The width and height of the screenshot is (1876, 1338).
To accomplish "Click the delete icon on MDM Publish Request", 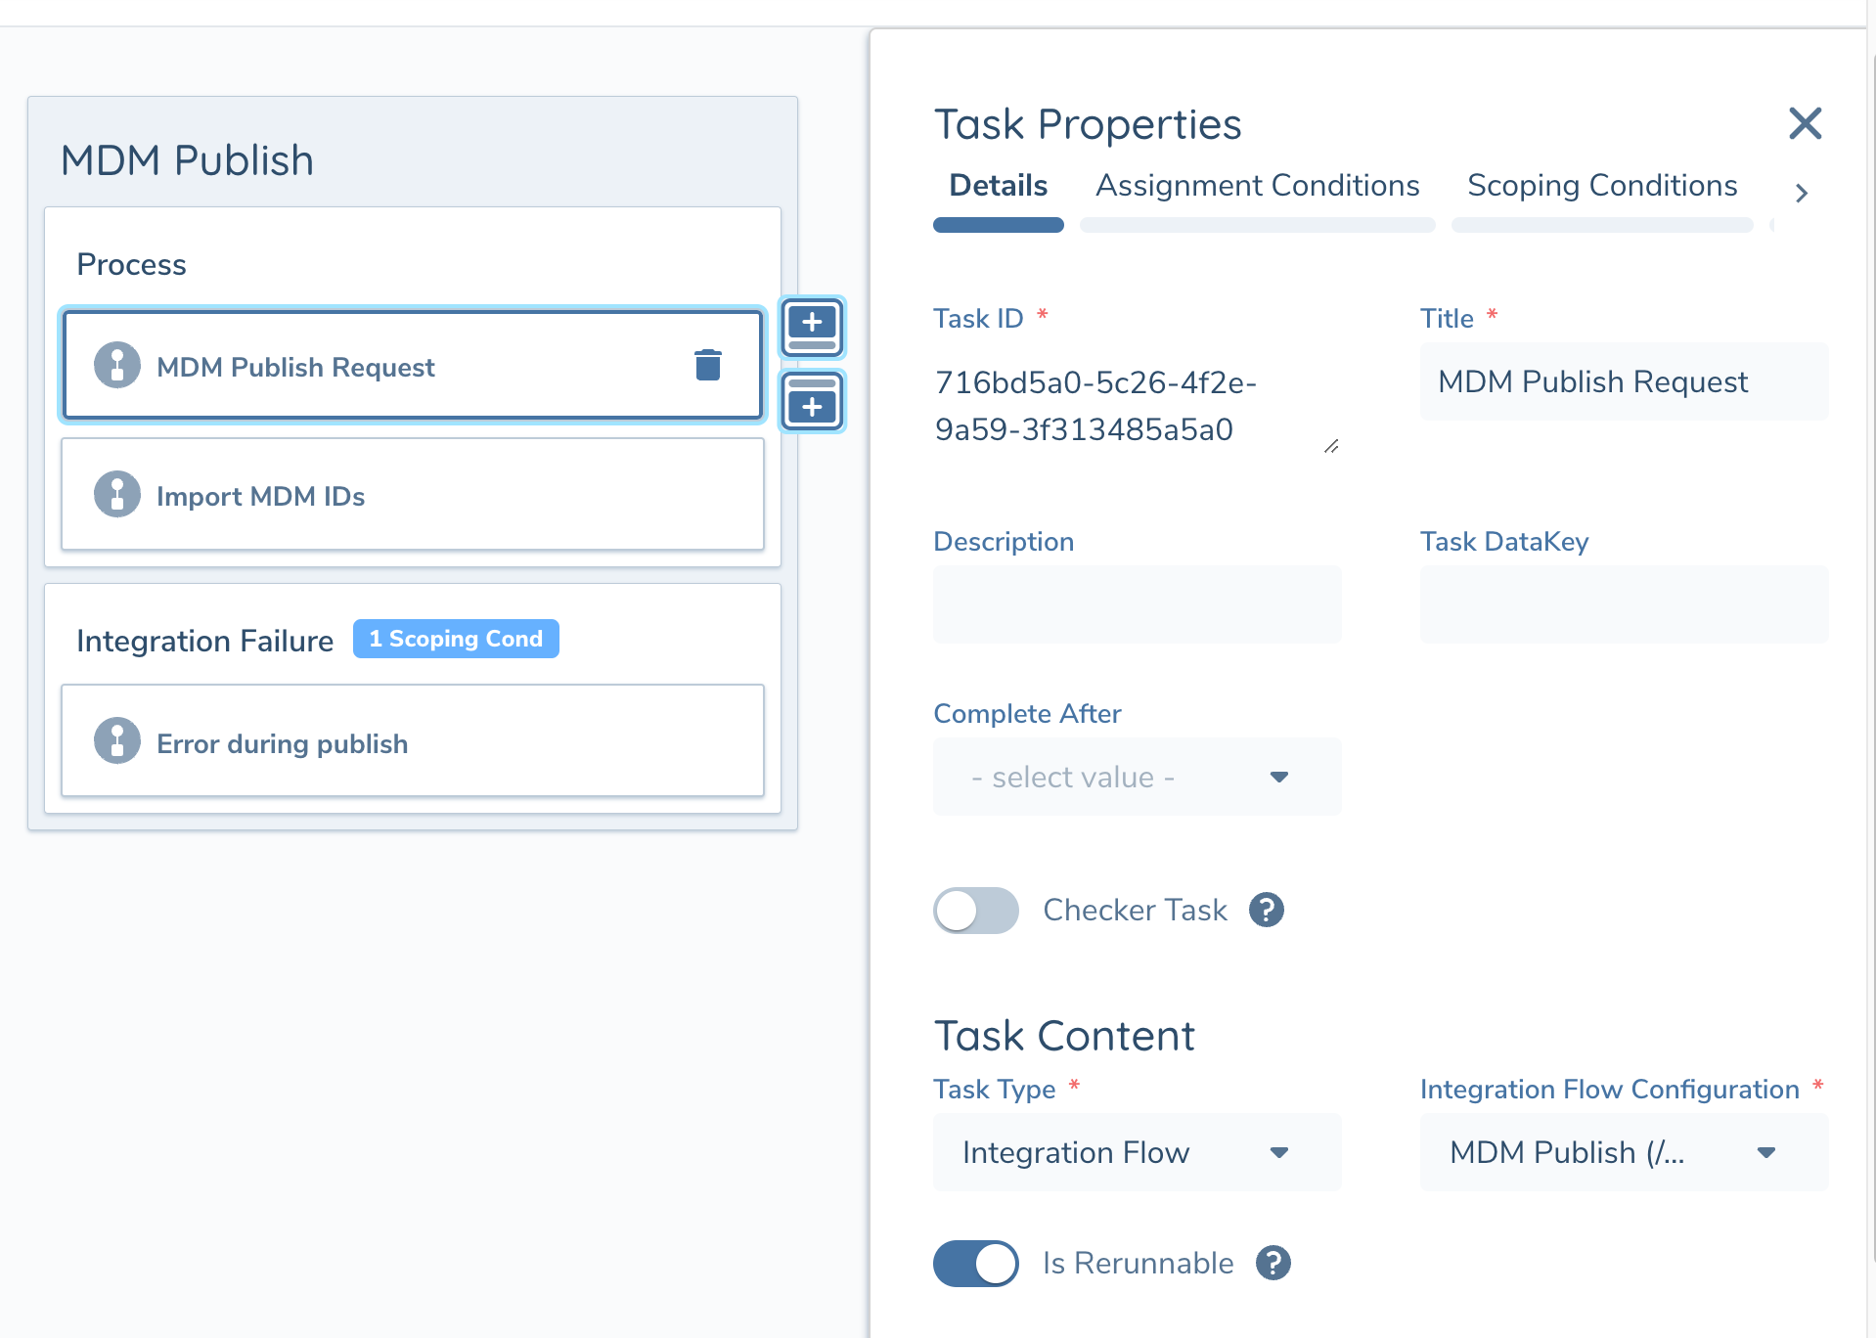I will [708, 364].
